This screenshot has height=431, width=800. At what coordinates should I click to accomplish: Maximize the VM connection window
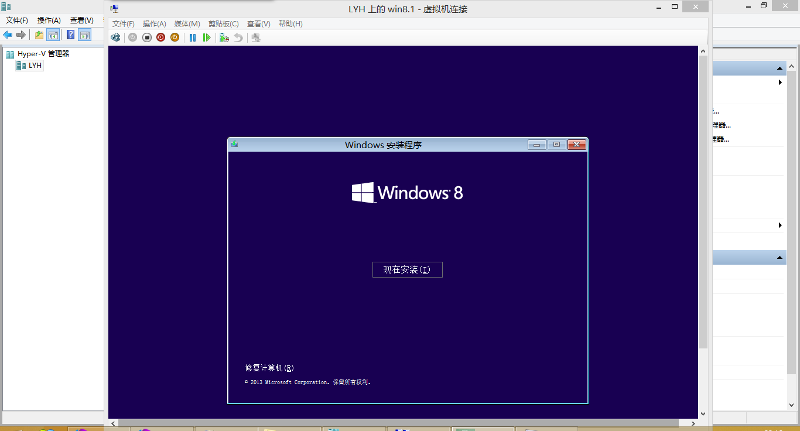coord(674,6)
